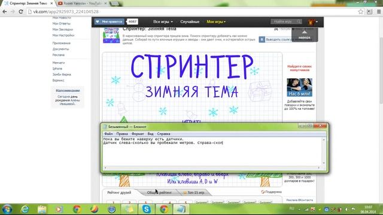383x215 pixels.
Task: Open the 'Iphone' sidebar link
Action: (x=57, y=69)
